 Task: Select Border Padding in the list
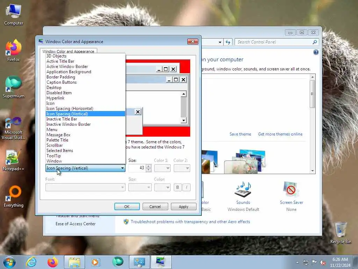tap(85, 77)
